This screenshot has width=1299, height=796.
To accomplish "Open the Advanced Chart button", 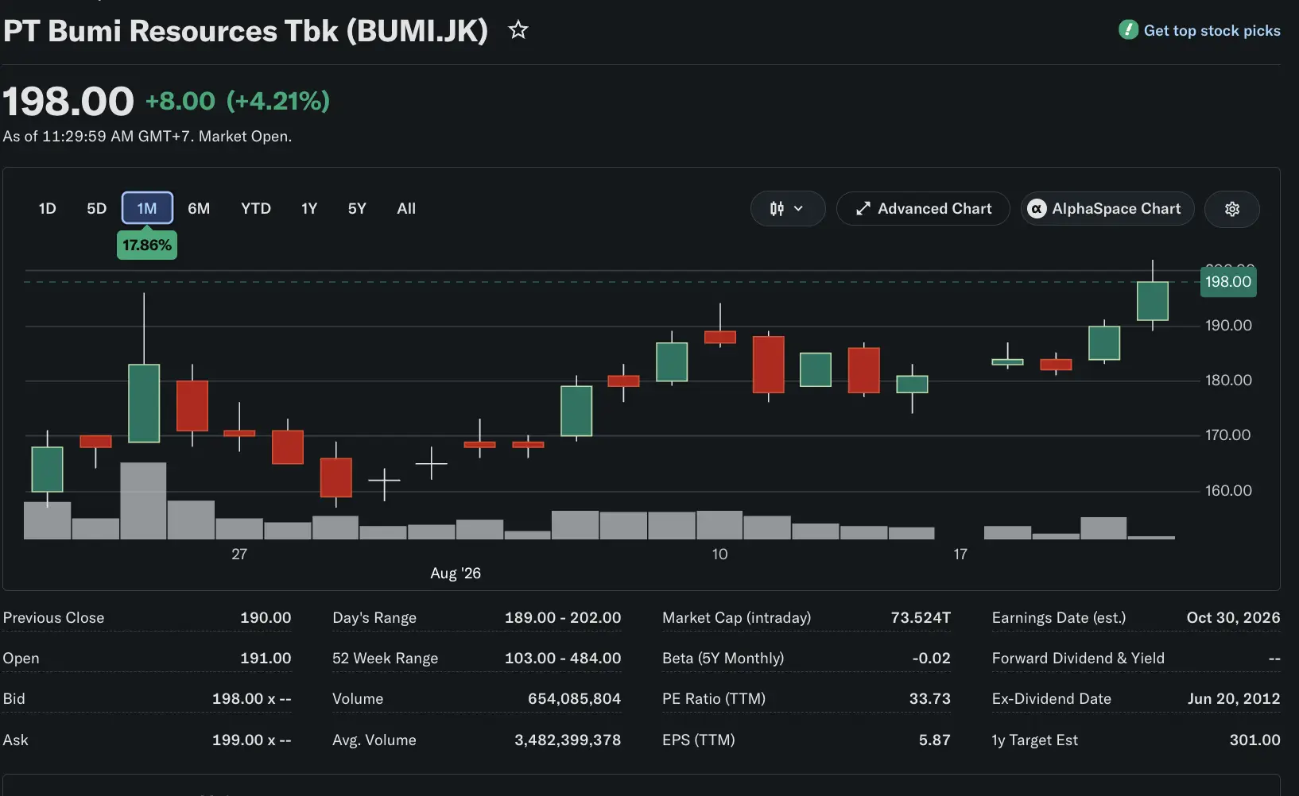I will point(923,208).
